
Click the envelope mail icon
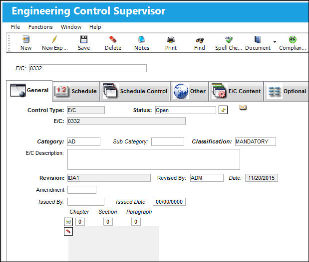(x=243, y=108)
